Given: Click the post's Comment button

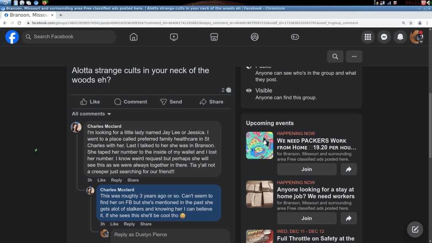Looking at the screenshot, I should coord(130,102).
